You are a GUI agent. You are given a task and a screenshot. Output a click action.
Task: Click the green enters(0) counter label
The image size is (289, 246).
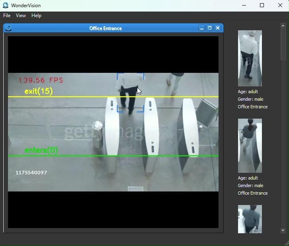tap(41, 150)
